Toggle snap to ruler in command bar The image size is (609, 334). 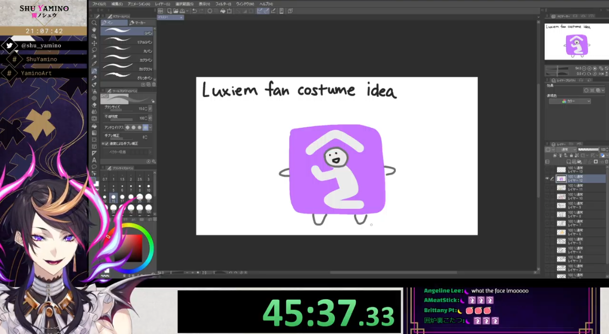(260, 11)
